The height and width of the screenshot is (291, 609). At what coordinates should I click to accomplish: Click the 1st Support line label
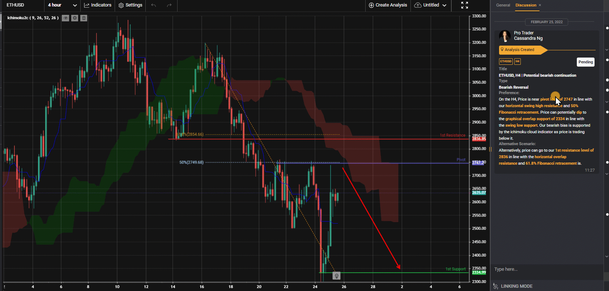(455, 269)
